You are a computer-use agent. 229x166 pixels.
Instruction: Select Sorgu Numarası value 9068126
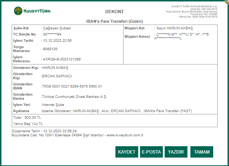click(x=50, y=49)
